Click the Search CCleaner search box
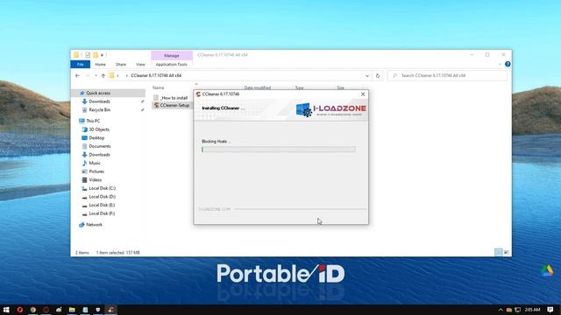Viewport: 561px width, 315px height. point(447,76)
